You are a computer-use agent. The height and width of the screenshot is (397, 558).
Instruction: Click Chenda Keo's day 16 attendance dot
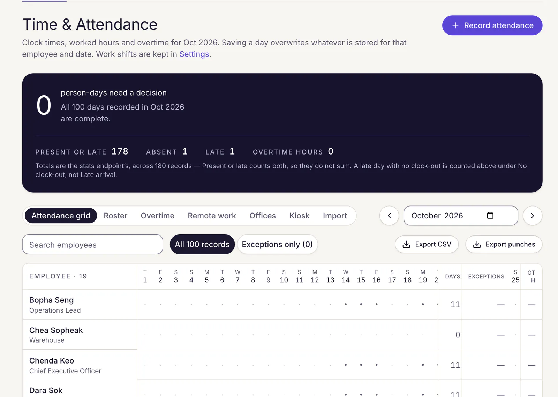377,365
